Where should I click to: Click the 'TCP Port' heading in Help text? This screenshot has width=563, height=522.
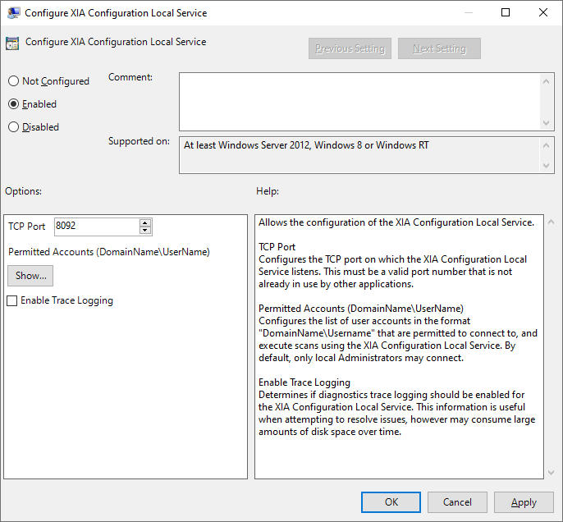pos(277,247)
